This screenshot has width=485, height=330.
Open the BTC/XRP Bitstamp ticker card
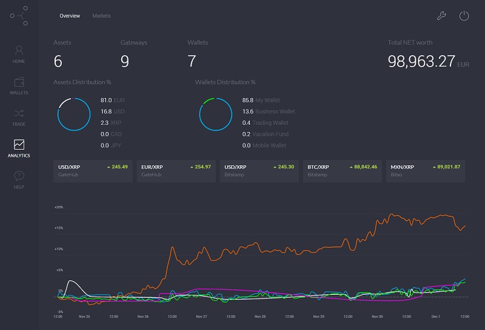343,171
